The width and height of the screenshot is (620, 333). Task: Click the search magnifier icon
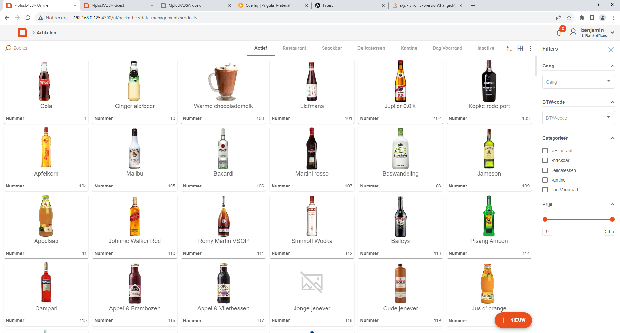8,48
